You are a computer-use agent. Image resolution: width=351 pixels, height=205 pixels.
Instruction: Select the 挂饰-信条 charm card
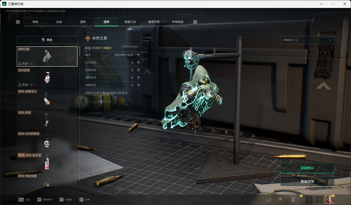coord(47,120)
